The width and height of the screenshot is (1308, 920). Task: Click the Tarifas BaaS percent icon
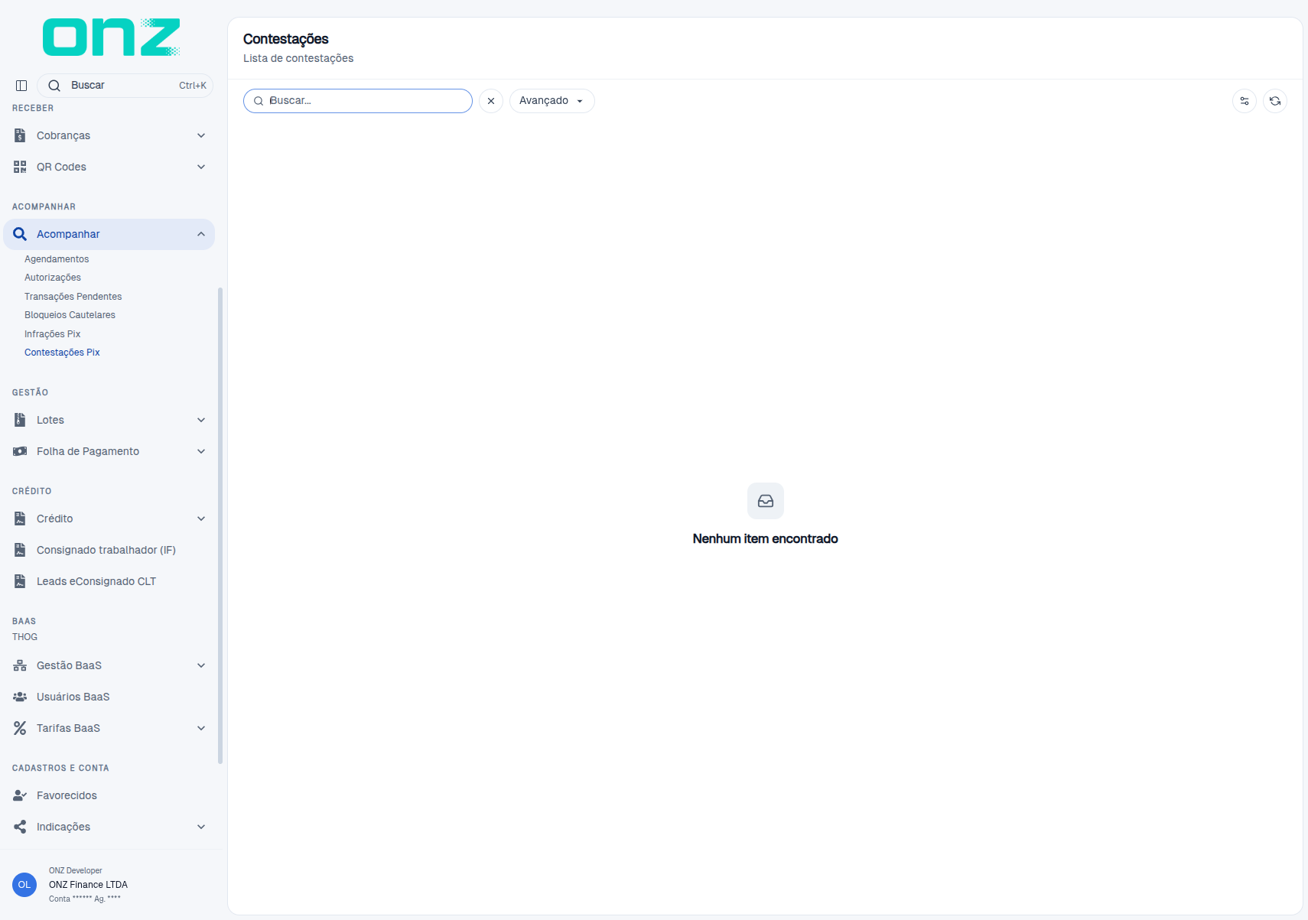20,728
